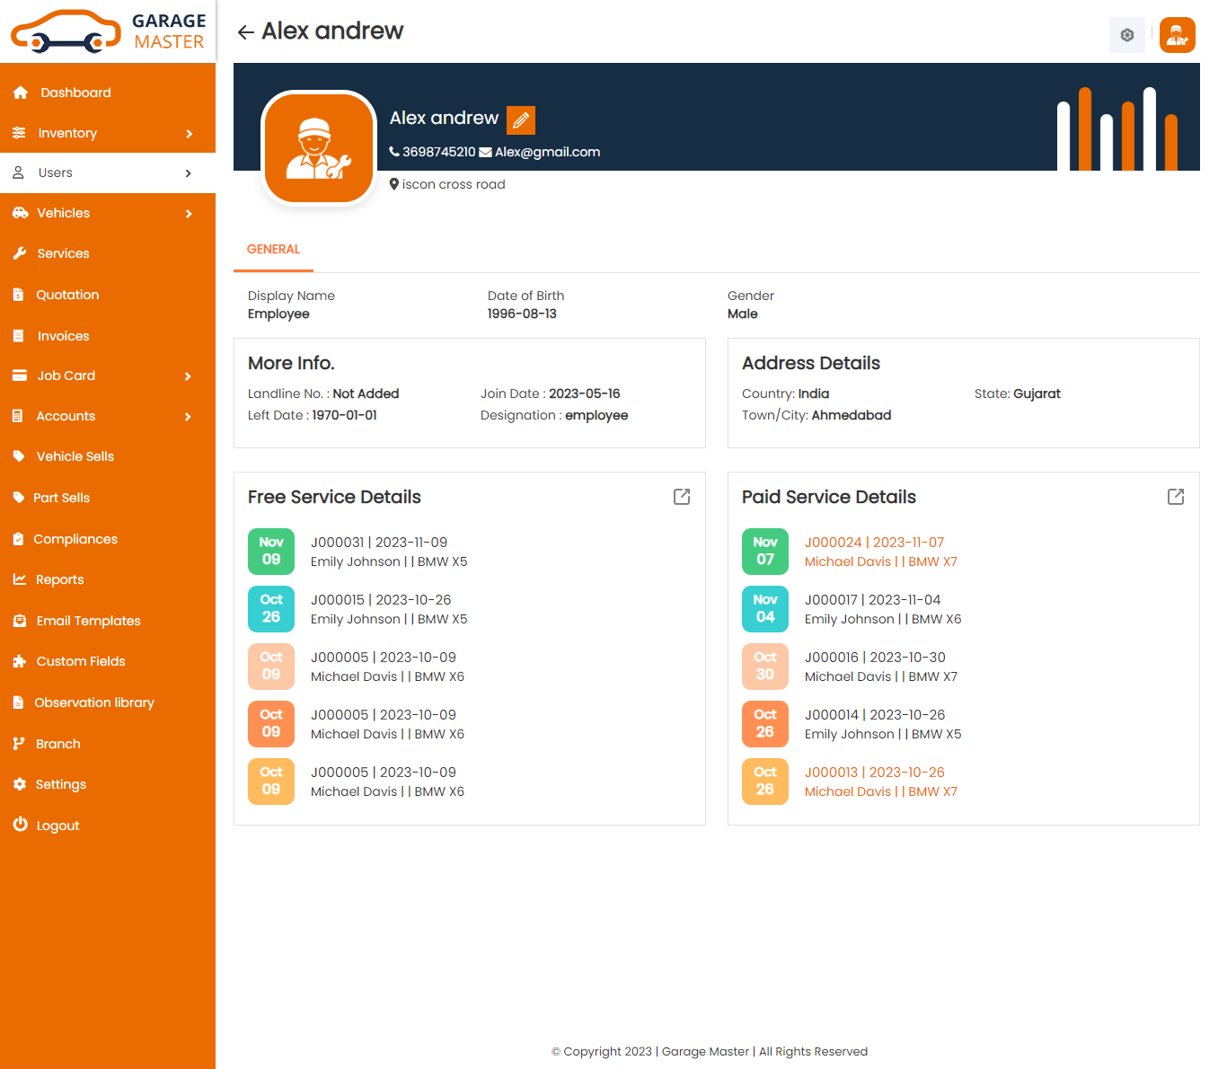The width and height of the screenshot is (1227, 1069).
Task: Select the Nov 09 date badge for J000031
Action: point(271,551)
